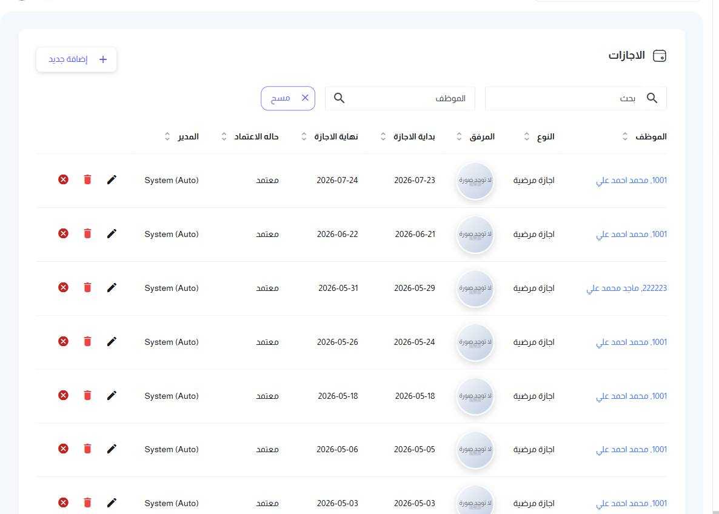This screenshot has width=719, height=514.
Task: Open attachment thumbnail for leave starting 2026-05-24
Action: 475,342
